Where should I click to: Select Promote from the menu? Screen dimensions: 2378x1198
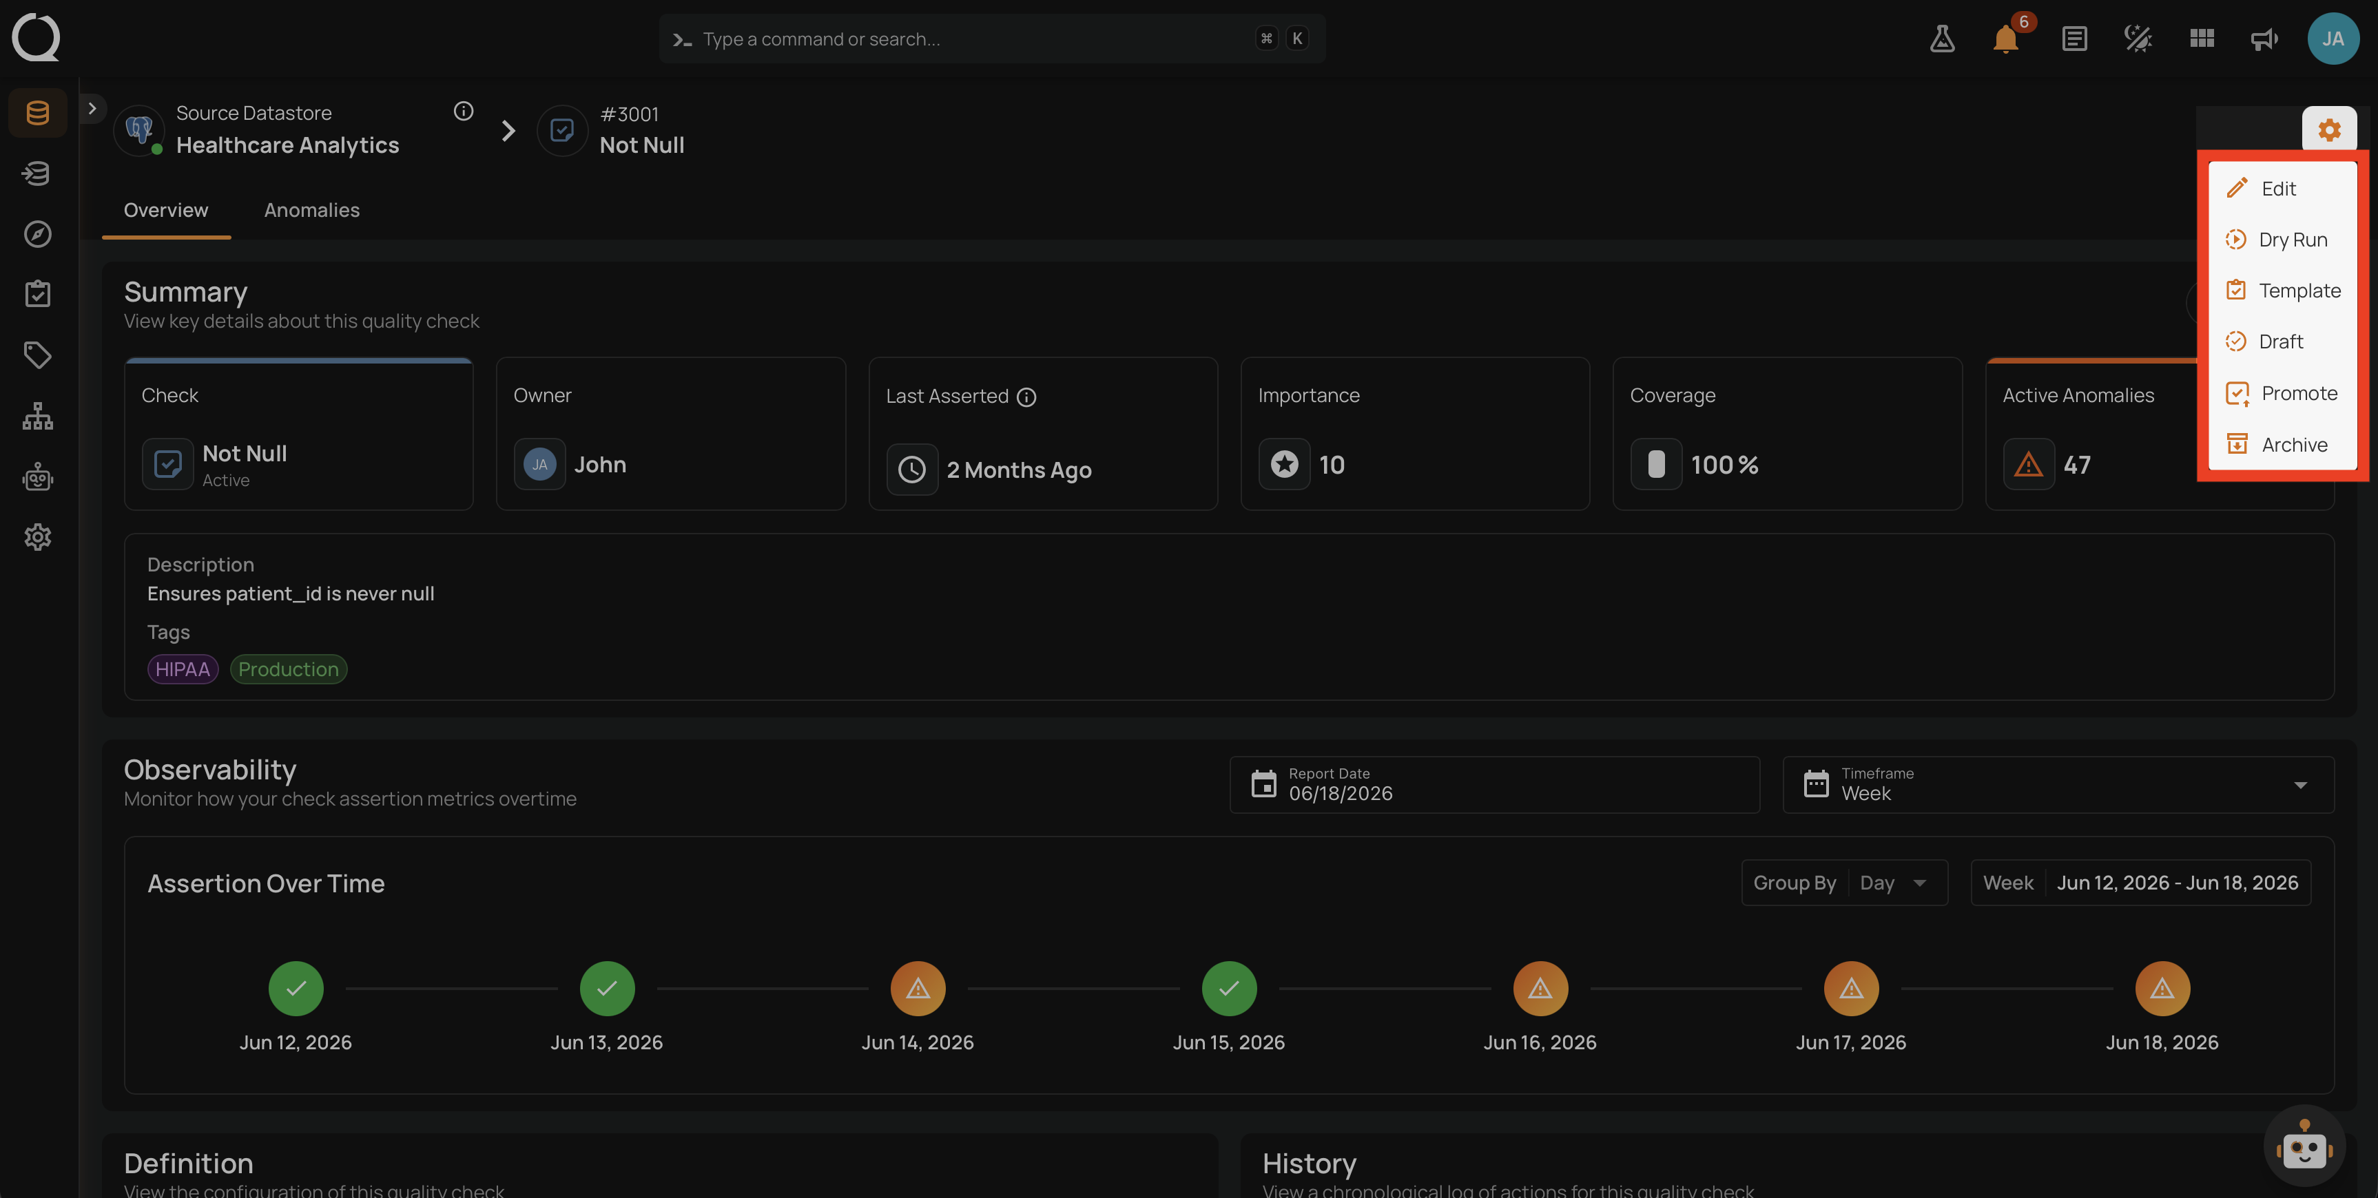2282,393
